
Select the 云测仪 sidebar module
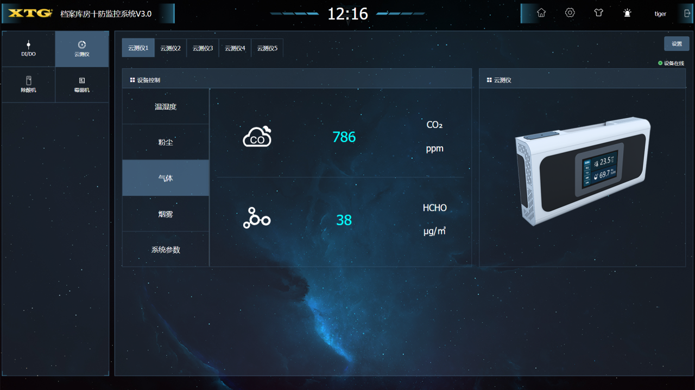point(82,49)
